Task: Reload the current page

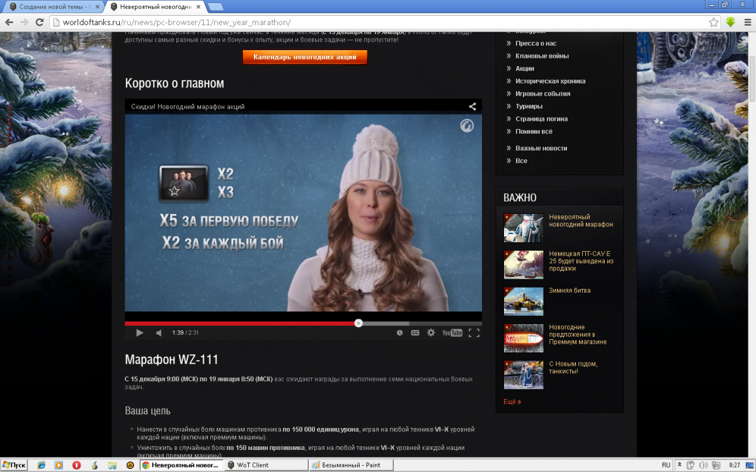Action: tap(40, 22)
